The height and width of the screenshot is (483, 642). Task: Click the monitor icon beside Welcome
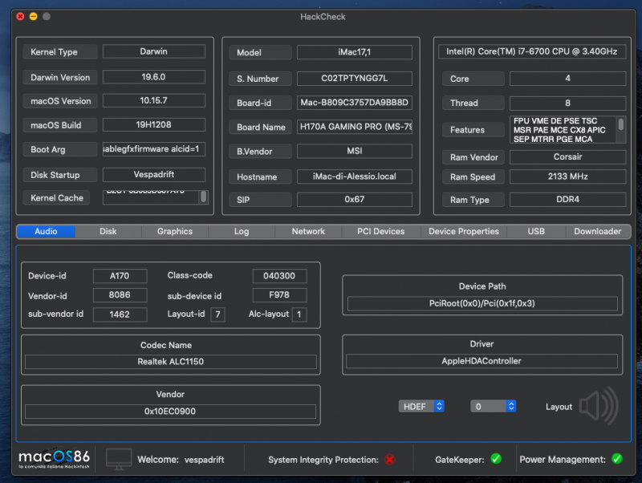point(119,460)
